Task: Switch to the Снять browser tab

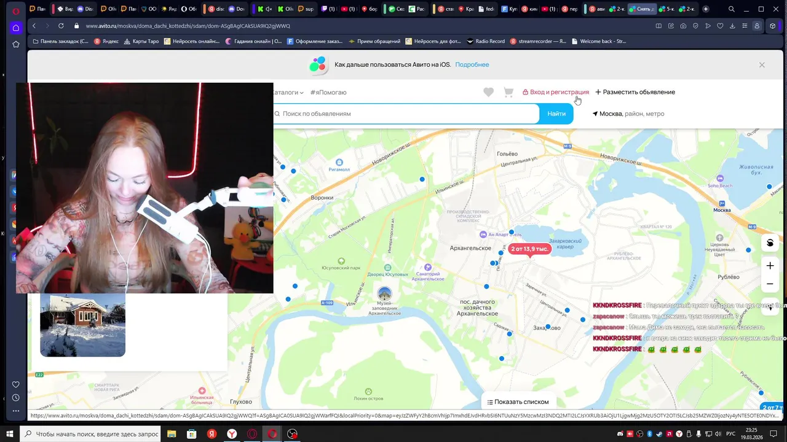Action: (x=641, y=9)
